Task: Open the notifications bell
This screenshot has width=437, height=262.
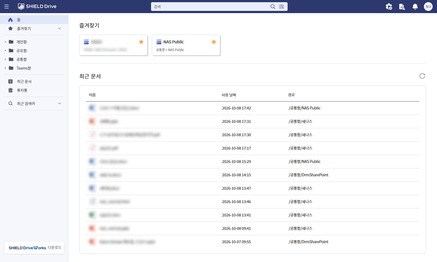Action: [x=415, y=7]
